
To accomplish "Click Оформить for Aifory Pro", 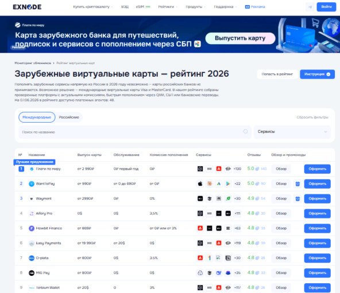I will (x=317, y=213).
